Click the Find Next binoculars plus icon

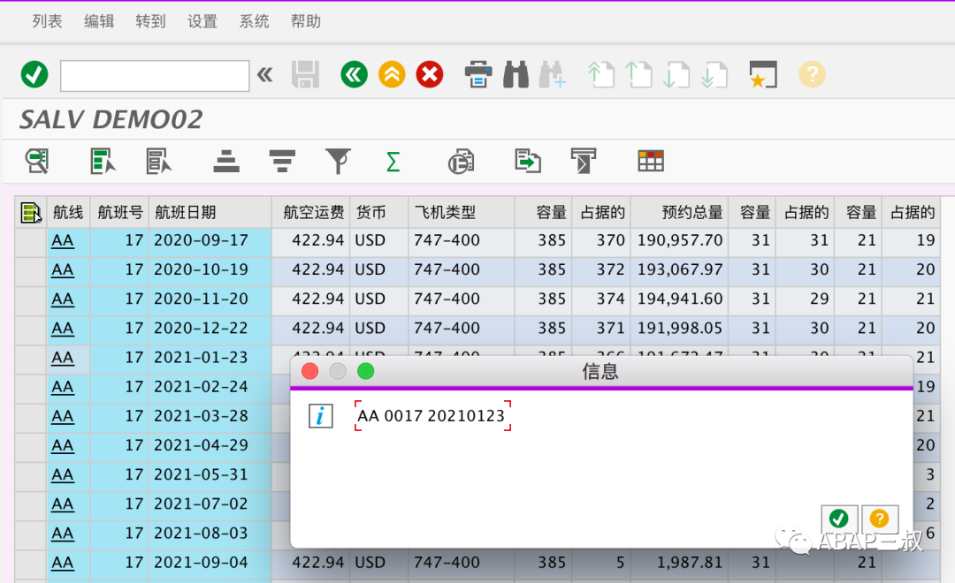click(553, 75)
